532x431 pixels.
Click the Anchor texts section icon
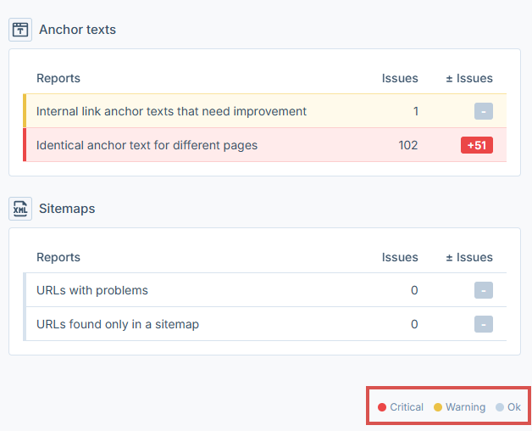[x=20, y=30]
